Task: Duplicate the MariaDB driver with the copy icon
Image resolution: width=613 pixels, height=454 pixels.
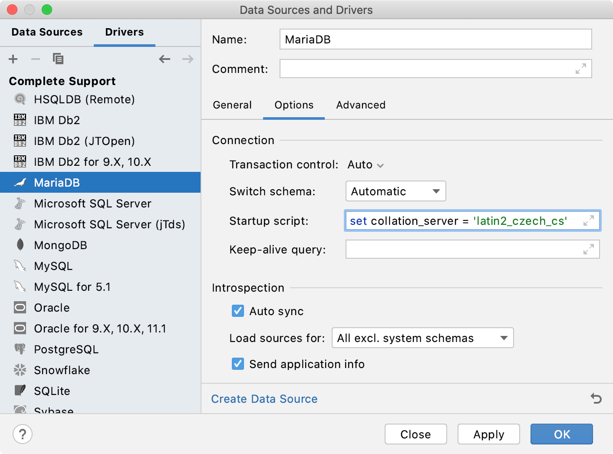Action: [58, 59]
